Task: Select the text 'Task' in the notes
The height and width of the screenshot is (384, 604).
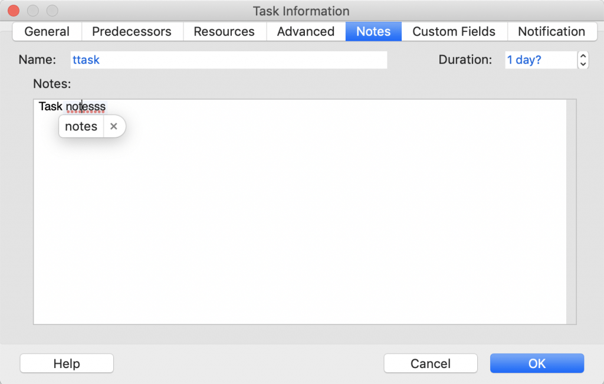Action: point(50,107)
